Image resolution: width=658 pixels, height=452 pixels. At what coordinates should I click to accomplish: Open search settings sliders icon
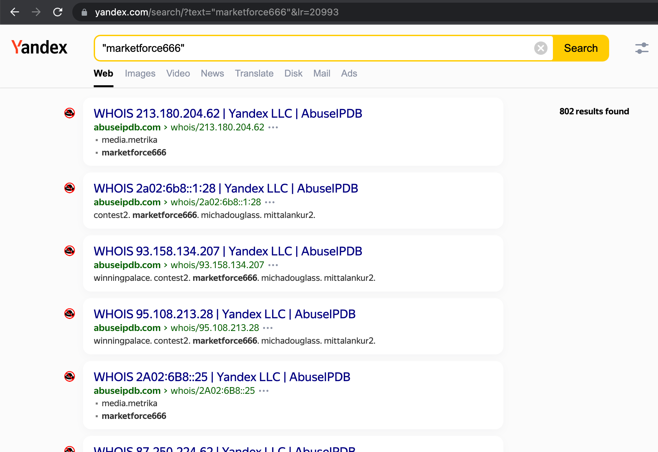coord(642,48)
